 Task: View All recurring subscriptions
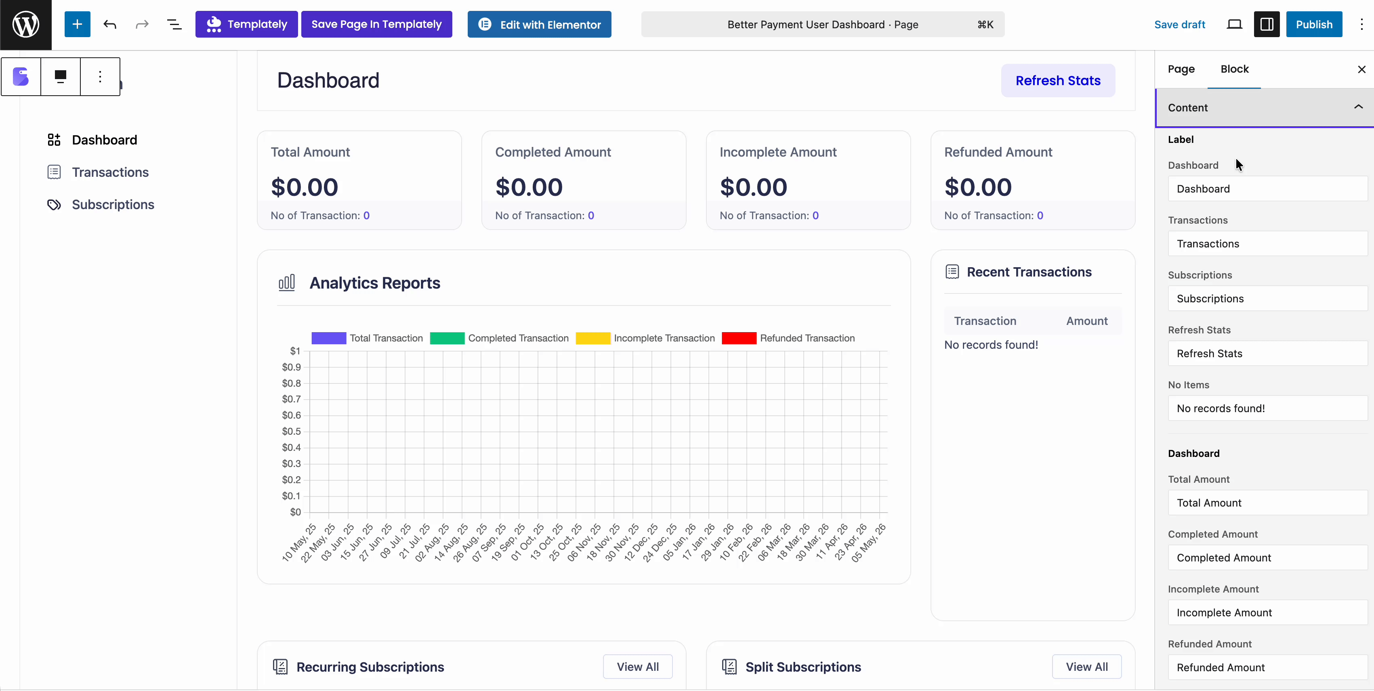tap(637, 666)
